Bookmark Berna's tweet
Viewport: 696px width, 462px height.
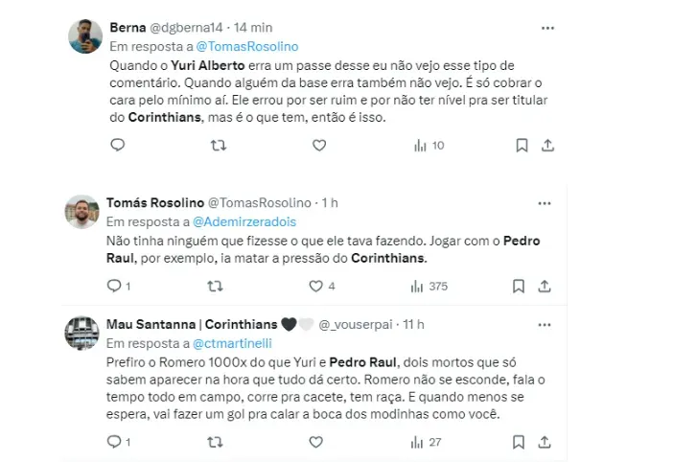(x=522, y=146)
